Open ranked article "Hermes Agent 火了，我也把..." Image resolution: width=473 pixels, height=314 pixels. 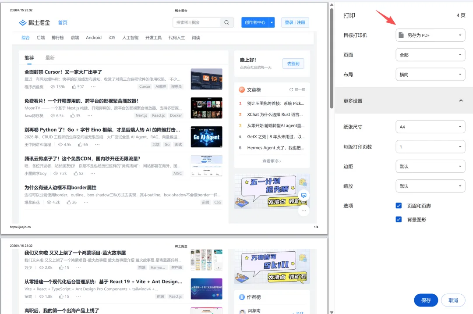(276, 148)
